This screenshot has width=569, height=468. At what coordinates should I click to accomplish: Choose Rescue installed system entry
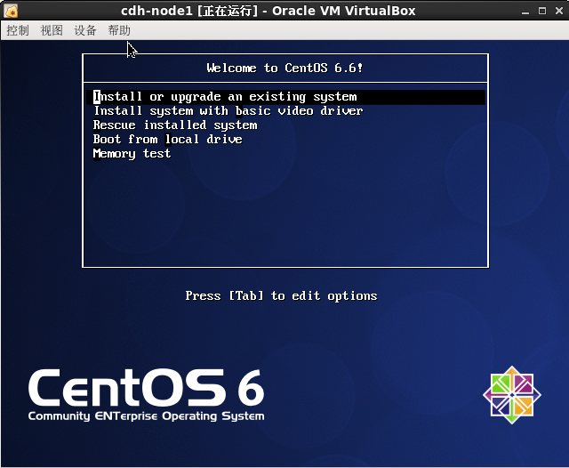pos(175,125)
